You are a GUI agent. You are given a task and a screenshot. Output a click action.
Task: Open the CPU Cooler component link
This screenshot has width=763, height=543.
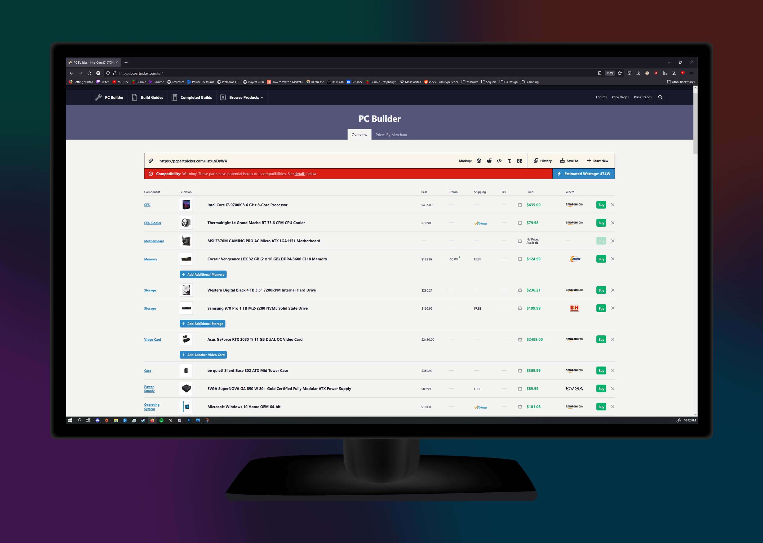[153, 223]
